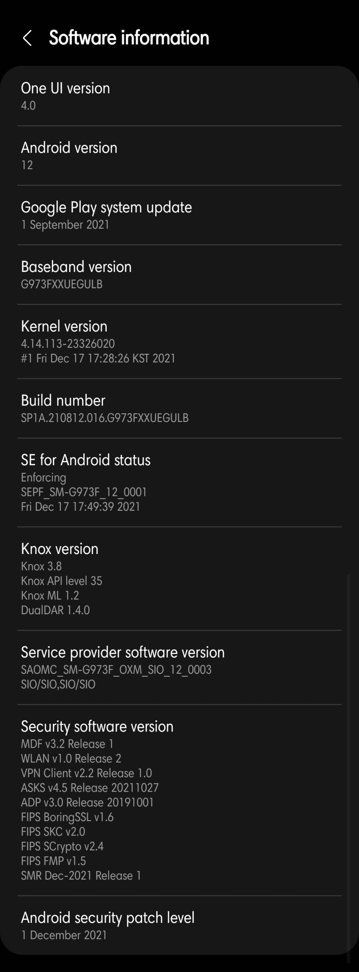Screen dimensions: 359x972
Task: Tap the Knox version heading
Action: pyautogui.click(x=59, y=549)
